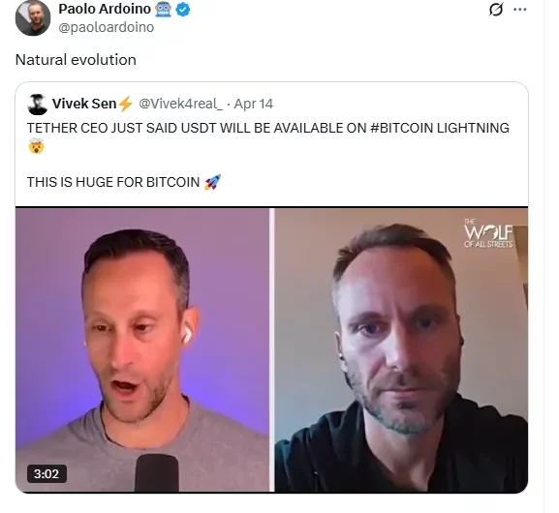Viewport: 559px width, 513px height.
Task: Click the lightning bolt emoji after Vivek Sen
Action: 125,104
